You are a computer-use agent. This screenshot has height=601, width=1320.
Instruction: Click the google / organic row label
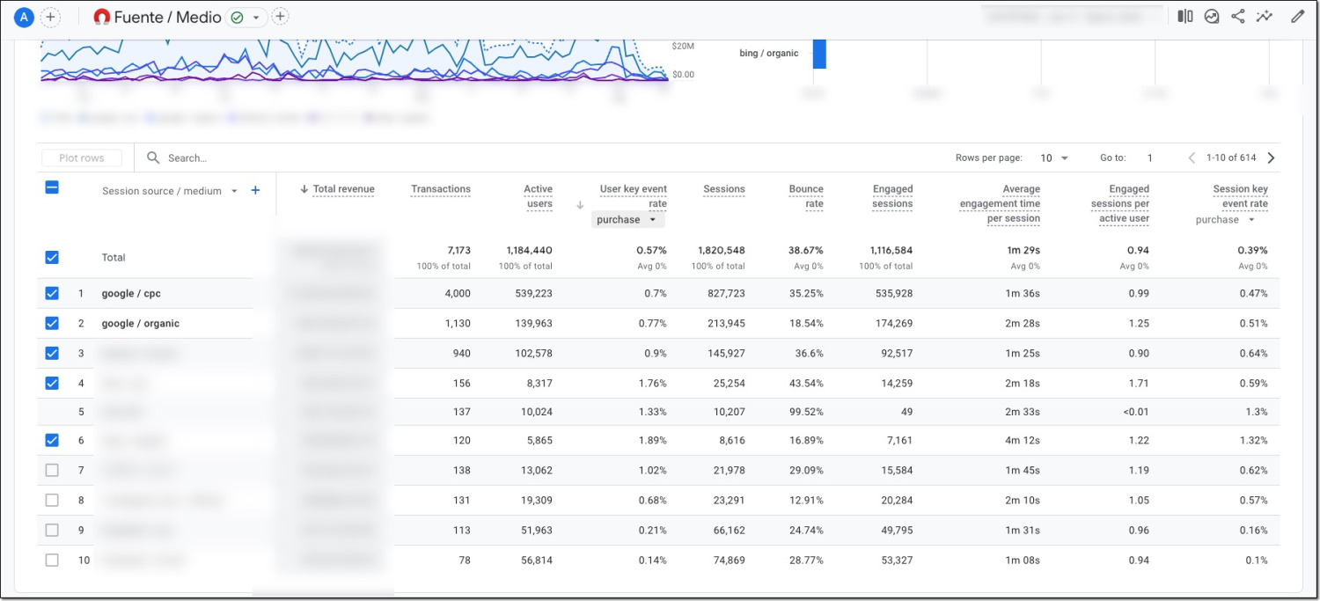click(x=140, y=324)
